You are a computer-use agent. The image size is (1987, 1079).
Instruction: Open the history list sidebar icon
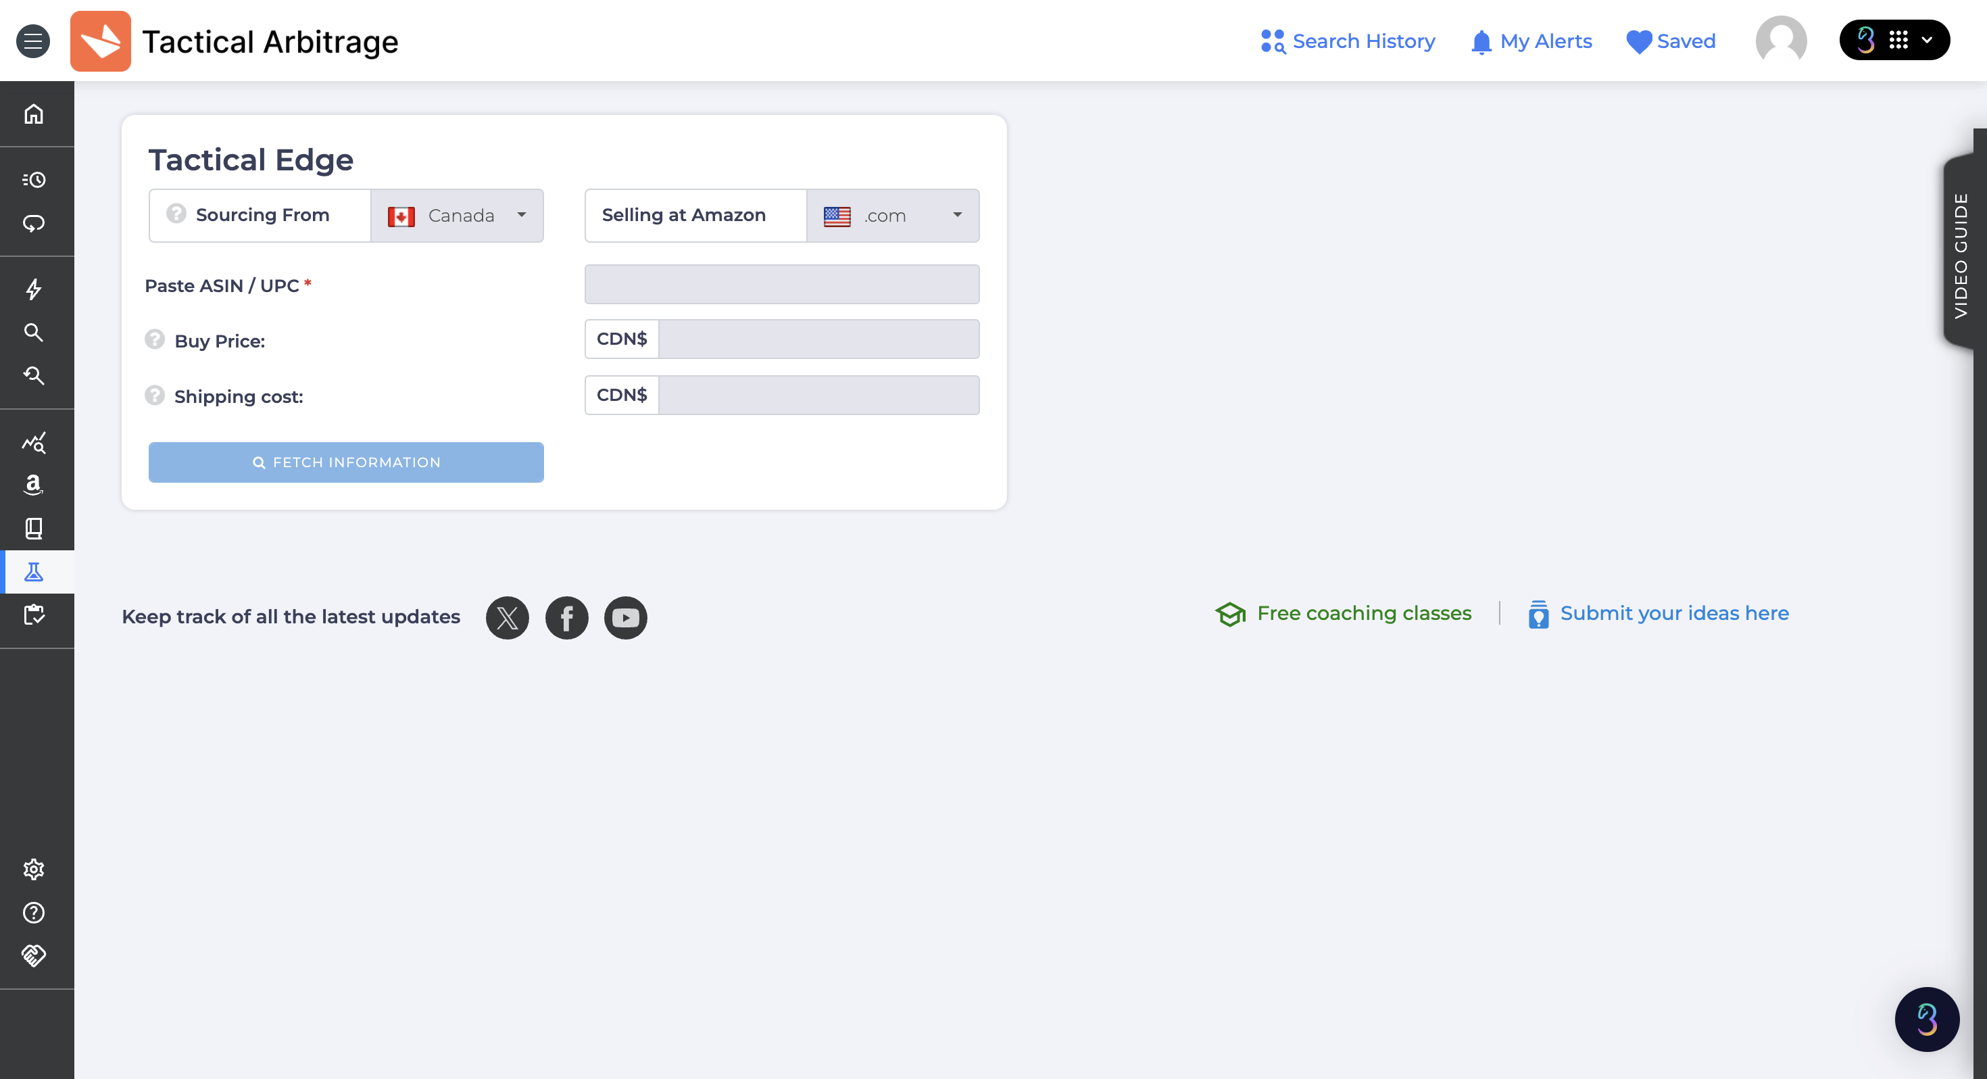coord(34,180)
